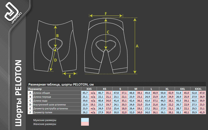Click cell 26,2 in row F for XXS
Image resolution: width=208 pixels, height=130 pixels.
point(85,112)
